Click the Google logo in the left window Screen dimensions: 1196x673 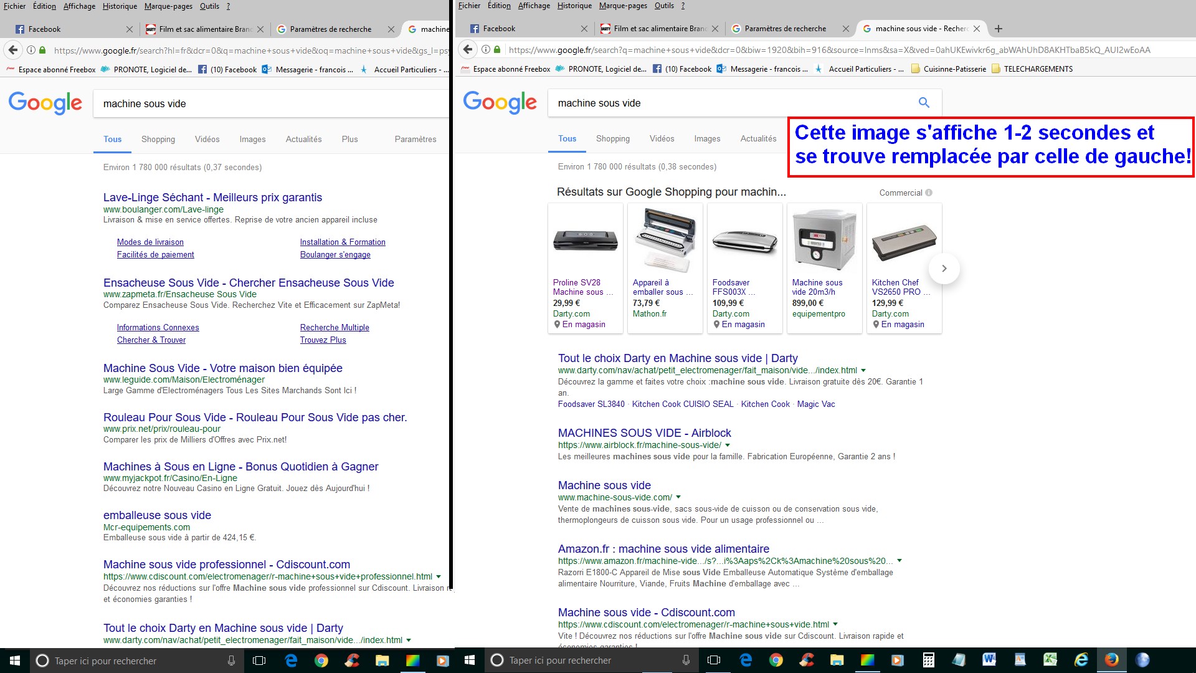tap(45, 103)
